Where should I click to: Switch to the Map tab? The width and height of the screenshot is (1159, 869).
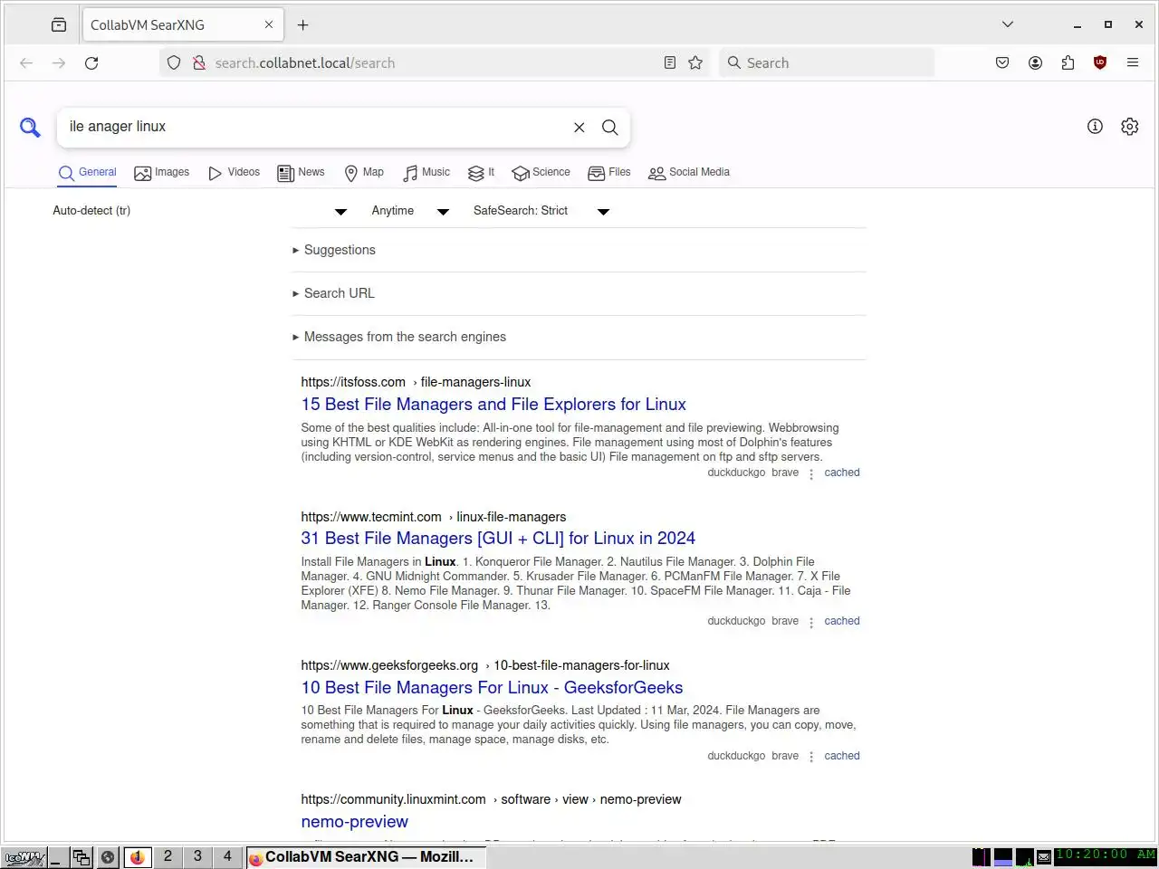(x=364, y=172)
